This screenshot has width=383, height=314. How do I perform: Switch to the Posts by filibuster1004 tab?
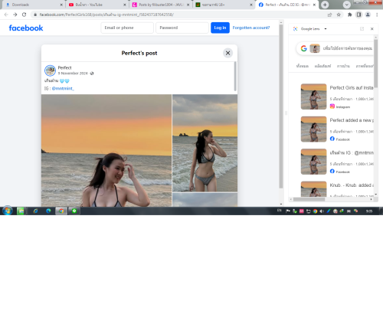point(159,5)
